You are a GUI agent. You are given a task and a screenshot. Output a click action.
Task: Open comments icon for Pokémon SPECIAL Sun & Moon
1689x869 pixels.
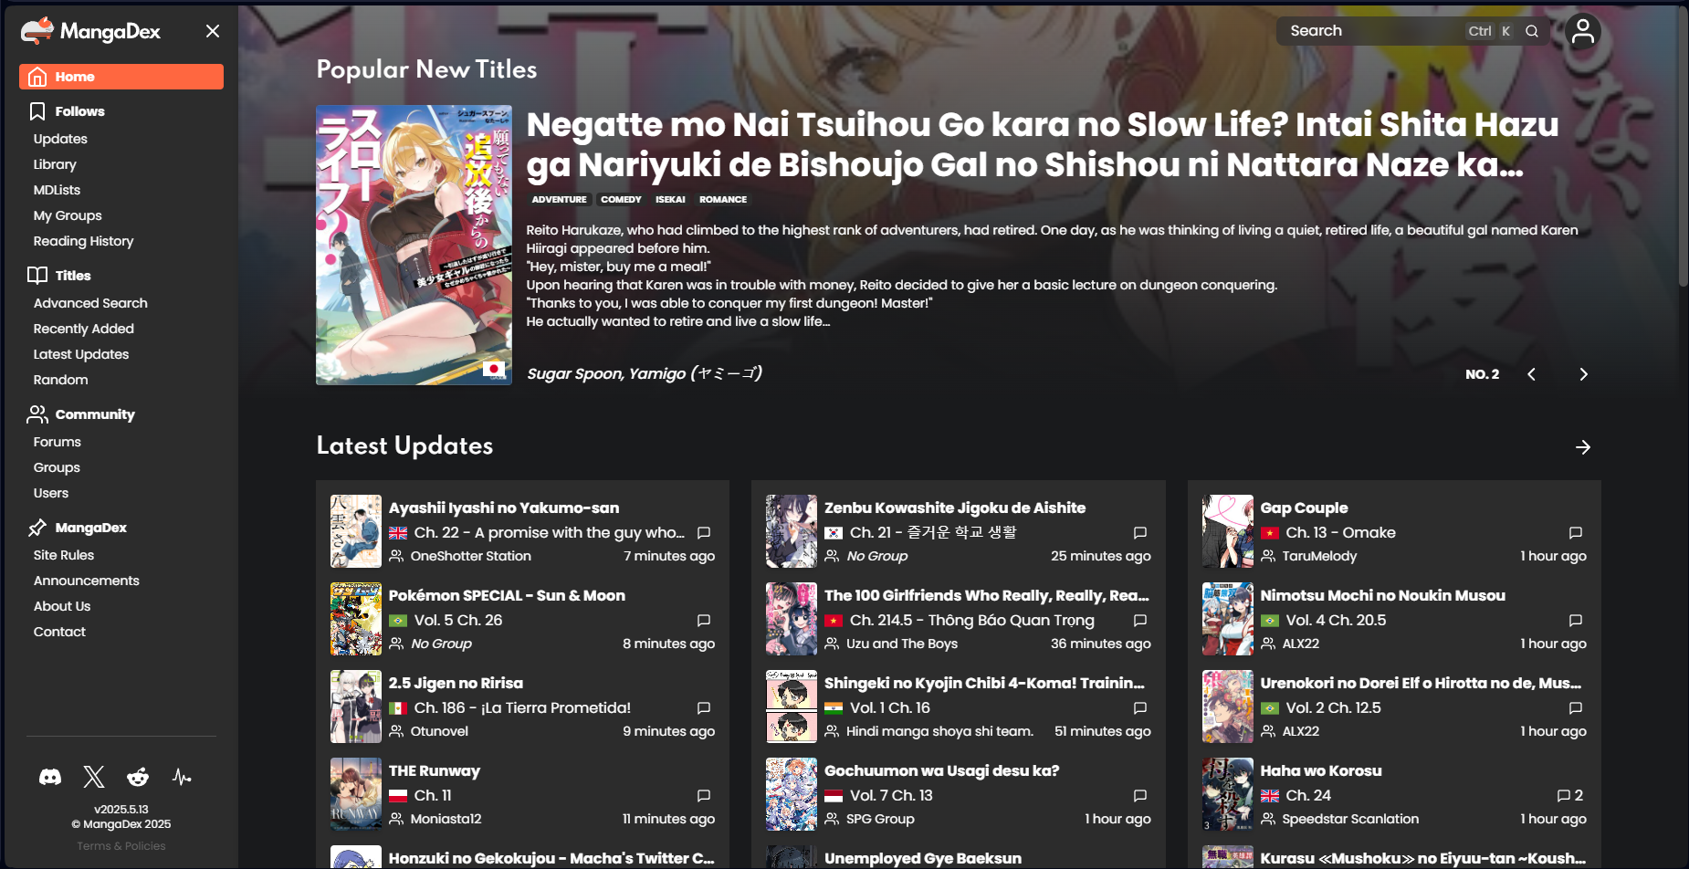click(x=704, y=620)
